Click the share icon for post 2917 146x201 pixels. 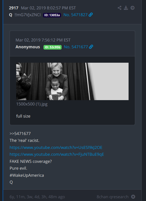coord(119,8)
